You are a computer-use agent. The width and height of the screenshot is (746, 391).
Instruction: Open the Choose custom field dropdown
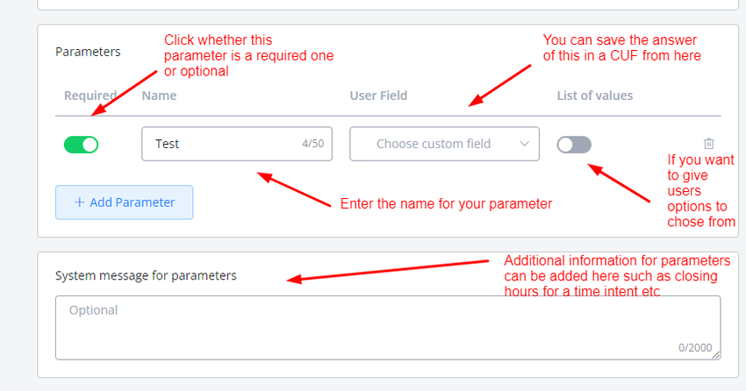tap(435, 144)
